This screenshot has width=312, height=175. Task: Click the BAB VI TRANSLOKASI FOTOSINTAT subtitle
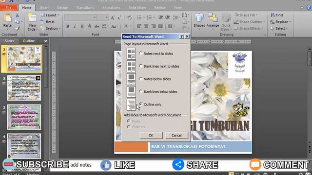click(x=188, y=147)
